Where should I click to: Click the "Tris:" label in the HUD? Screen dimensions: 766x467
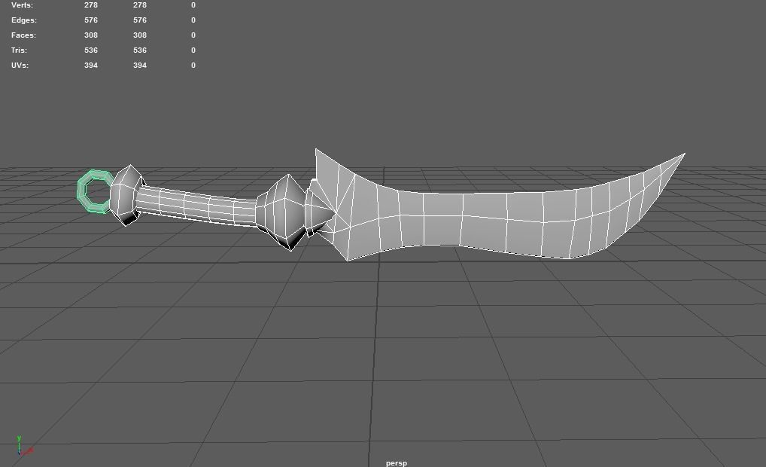[19, 50]
